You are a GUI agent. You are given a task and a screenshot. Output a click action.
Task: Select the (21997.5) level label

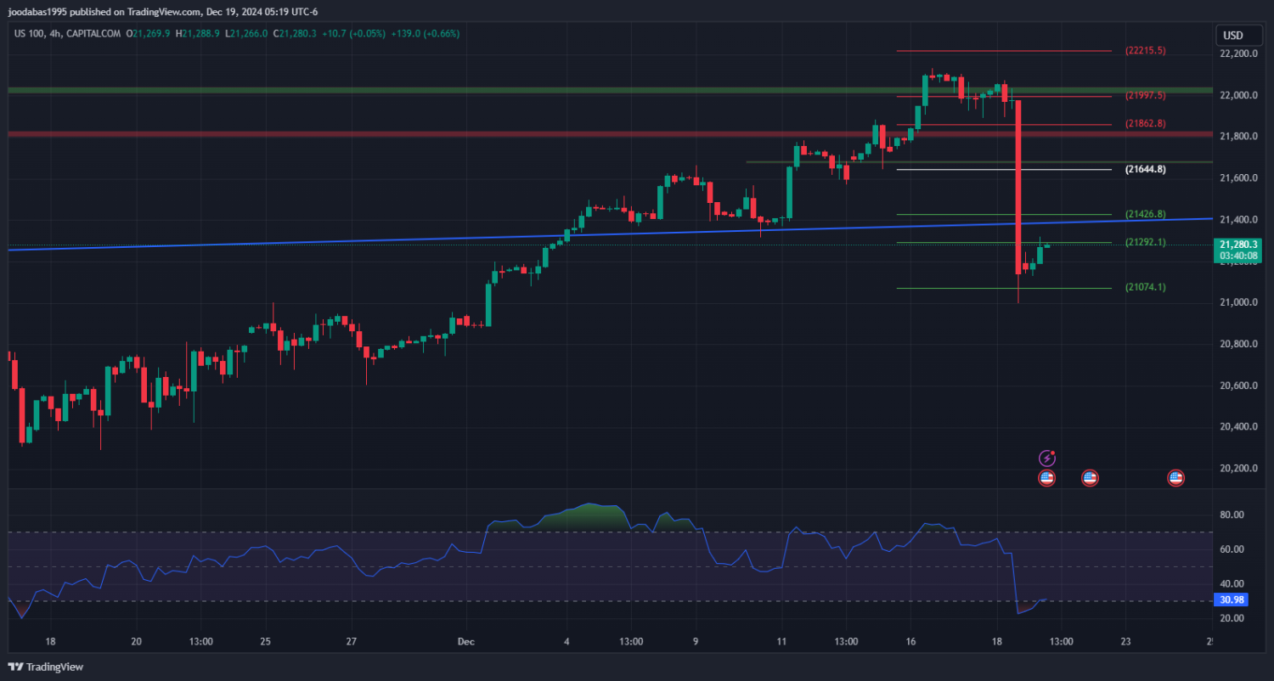click(x=1145, y=96)
